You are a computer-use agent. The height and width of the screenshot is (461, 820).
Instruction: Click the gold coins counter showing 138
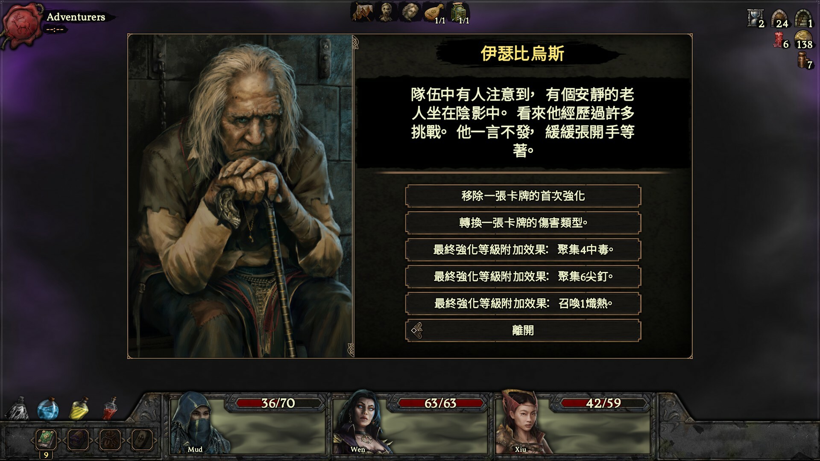tap(803, 40)
